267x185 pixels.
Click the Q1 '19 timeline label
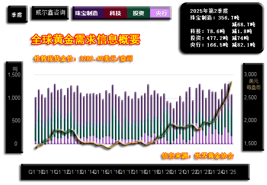[x=151, y=172]
